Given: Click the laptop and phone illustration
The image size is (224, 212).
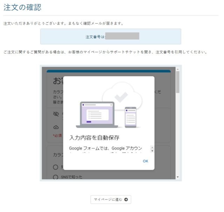Looking at the screenshot, I should coord(109,105).
